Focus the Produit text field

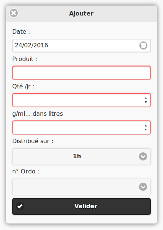pyautogui.click(x=81, y=73)
